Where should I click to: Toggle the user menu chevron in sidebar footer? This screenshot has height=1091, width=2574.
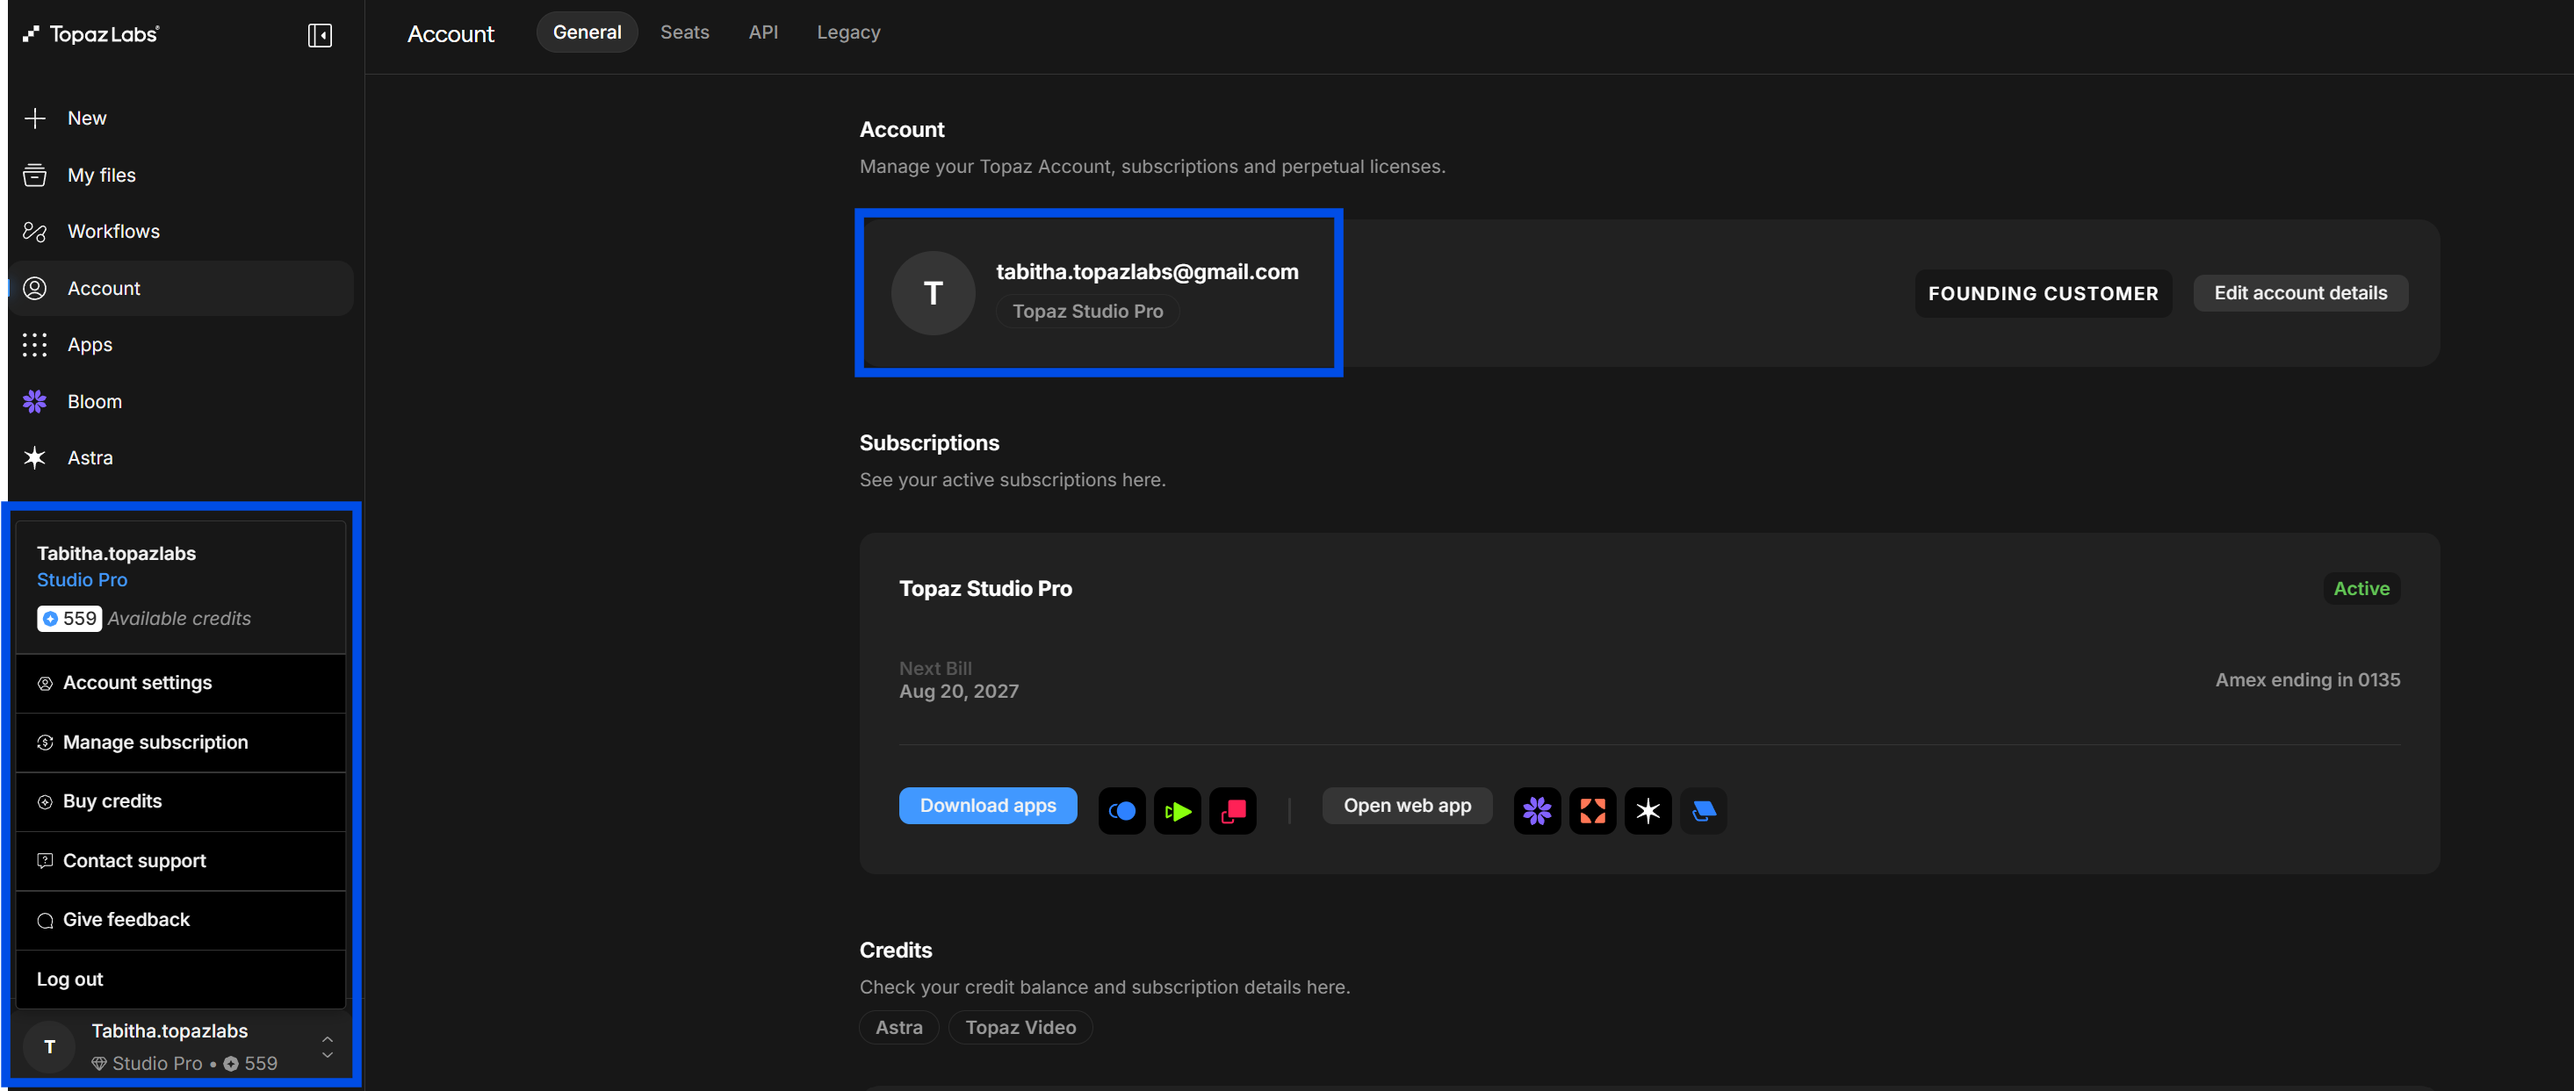click(x=327, y=1047)
